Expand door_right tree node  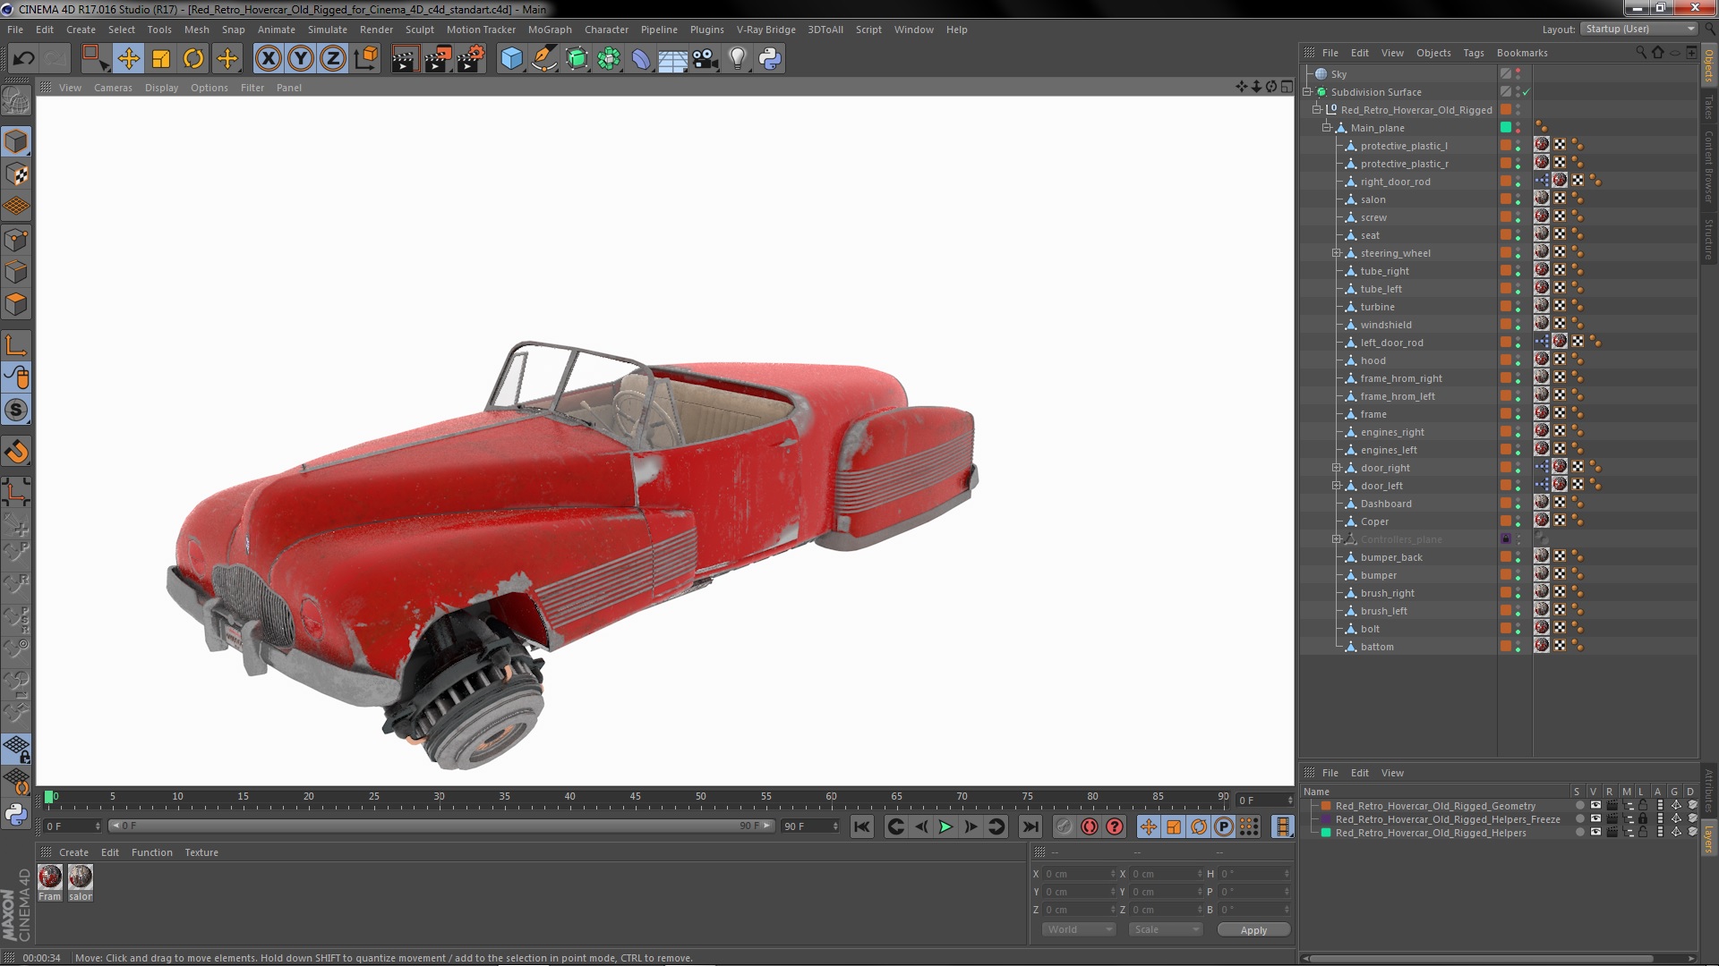1337,468
